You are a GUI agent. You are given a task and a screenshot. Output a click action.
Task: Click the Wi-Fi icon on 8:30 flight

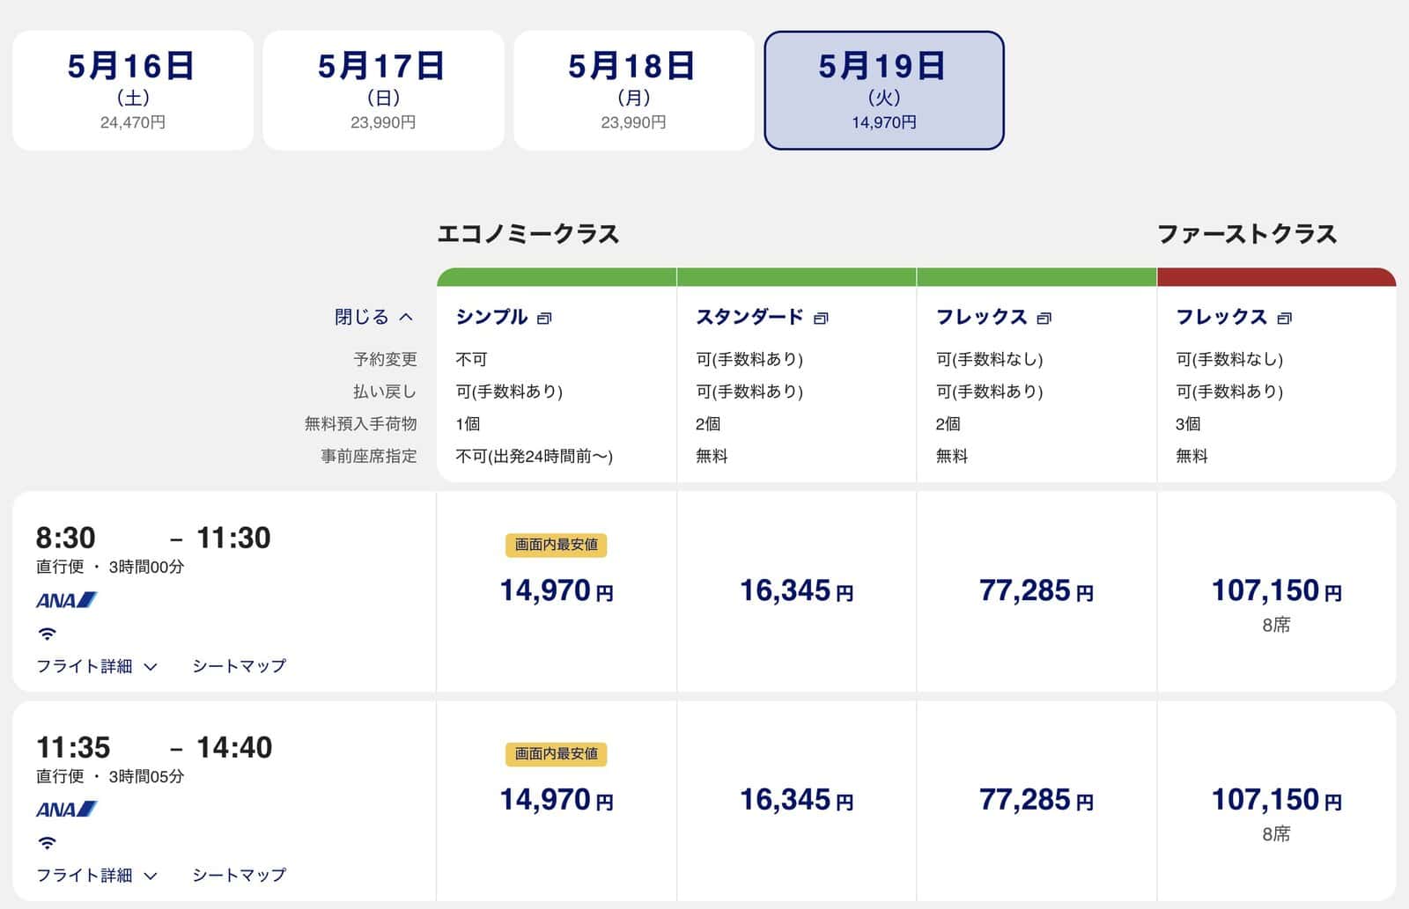tap(47, 634)
